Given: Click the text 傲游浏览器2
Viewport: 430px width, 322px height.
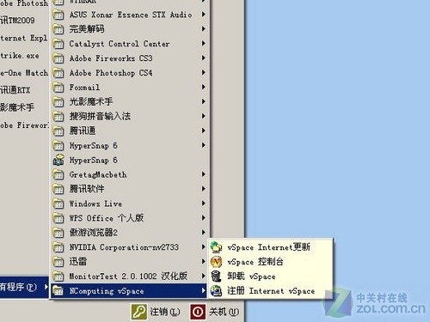Looking at the screenshot, I should pos(94,233).
